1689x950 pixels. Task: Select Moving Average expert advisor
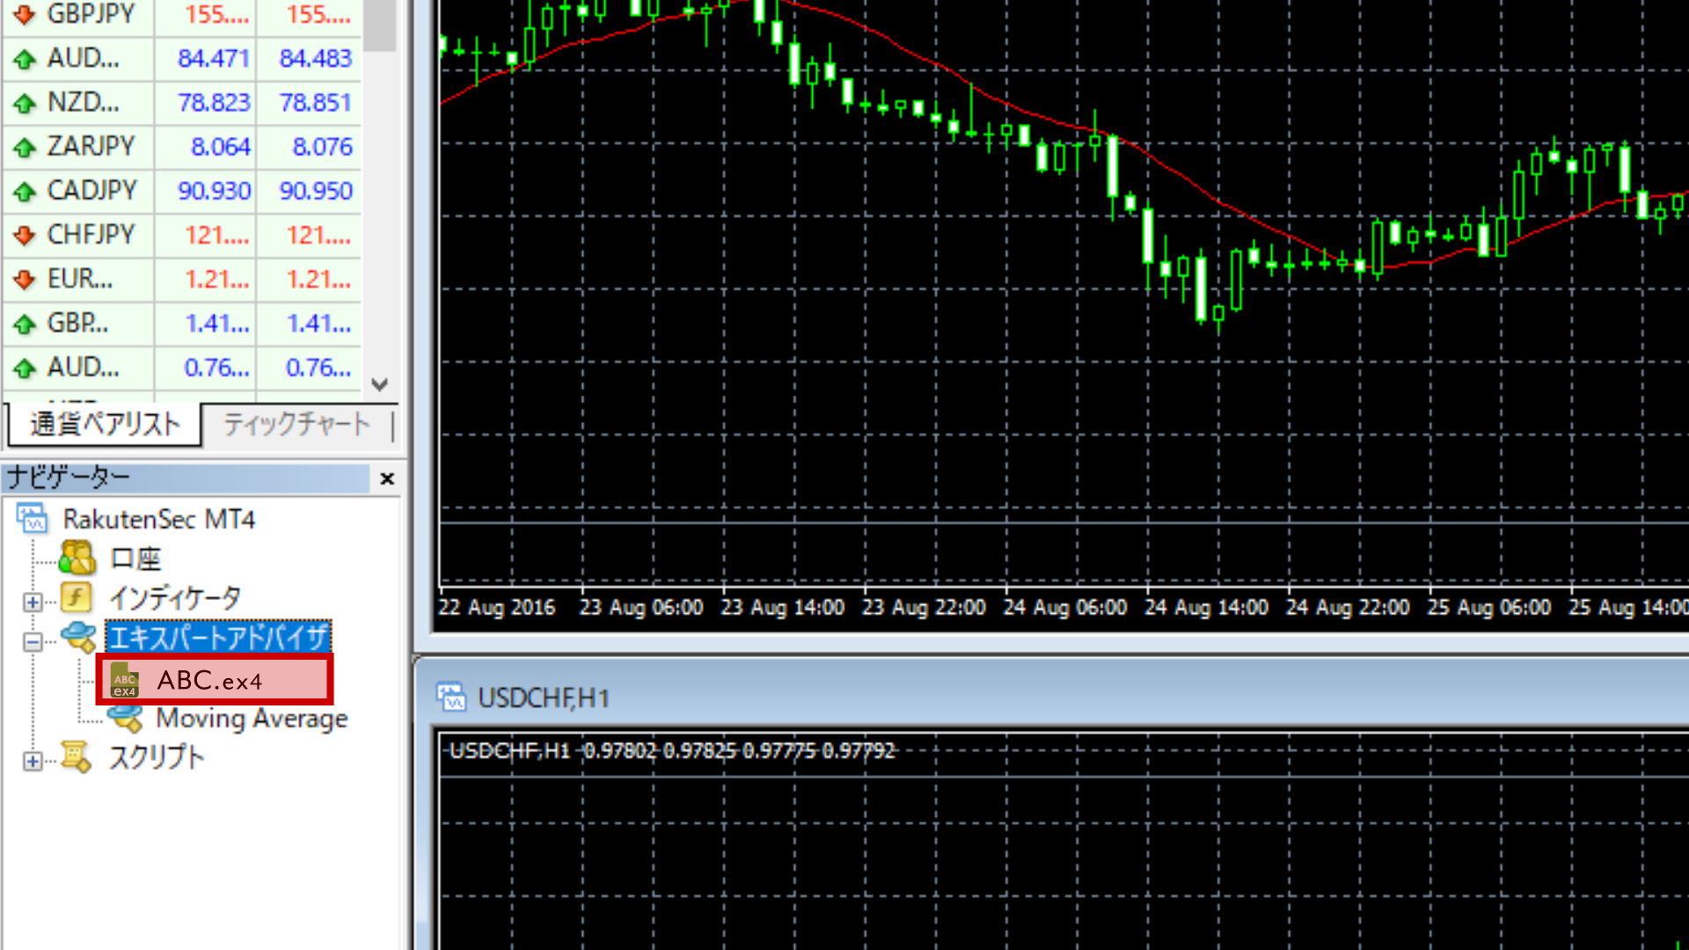[x=252, y=719]
